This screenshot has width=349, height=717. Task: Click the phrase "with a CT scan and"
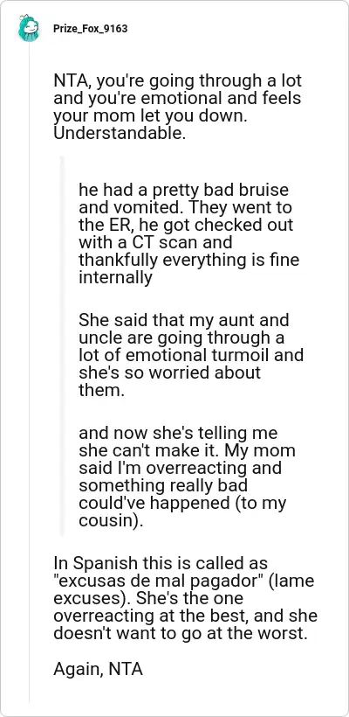point(155,242)
